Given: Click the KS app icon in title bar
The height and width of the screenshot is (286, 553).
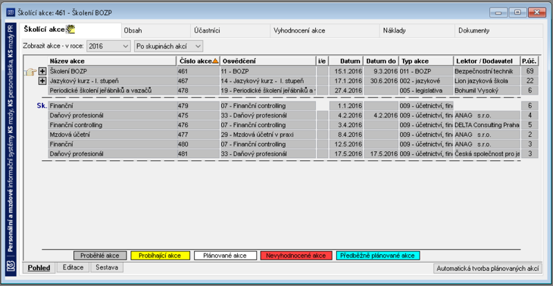Looking at the screenshot, I should pyautogui.click(x=11, y=12).
